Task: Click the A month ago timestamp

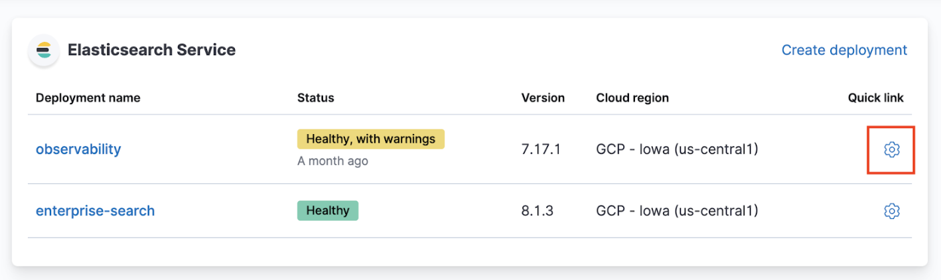Action: [x=332, y=161]
